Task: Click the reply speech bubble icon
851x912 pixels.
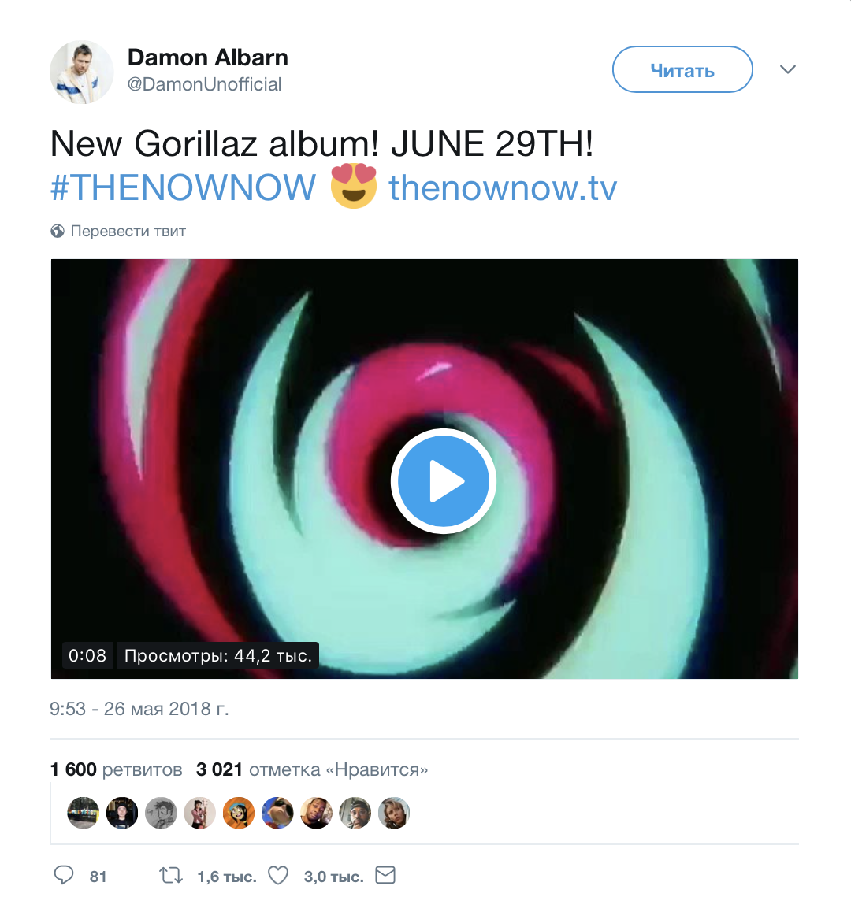Action: [64, 875]
